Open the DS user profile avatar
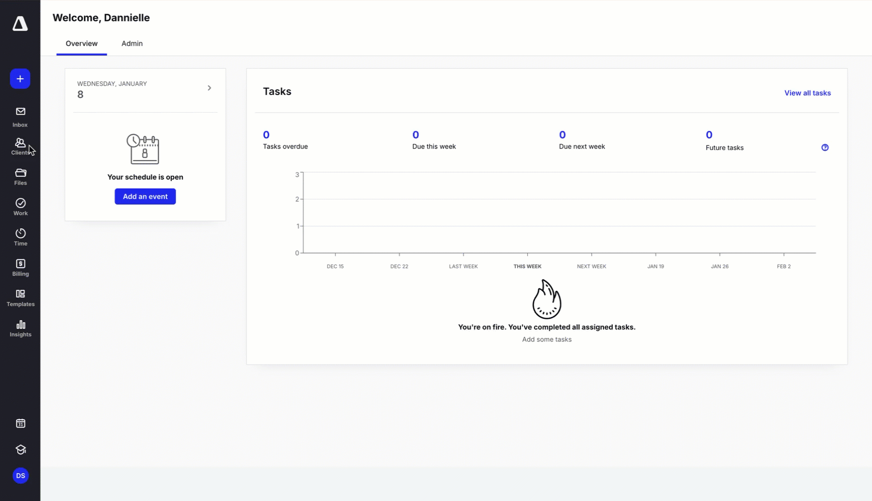The width and height of the screenshot is (872, 501). coord(20,476)
